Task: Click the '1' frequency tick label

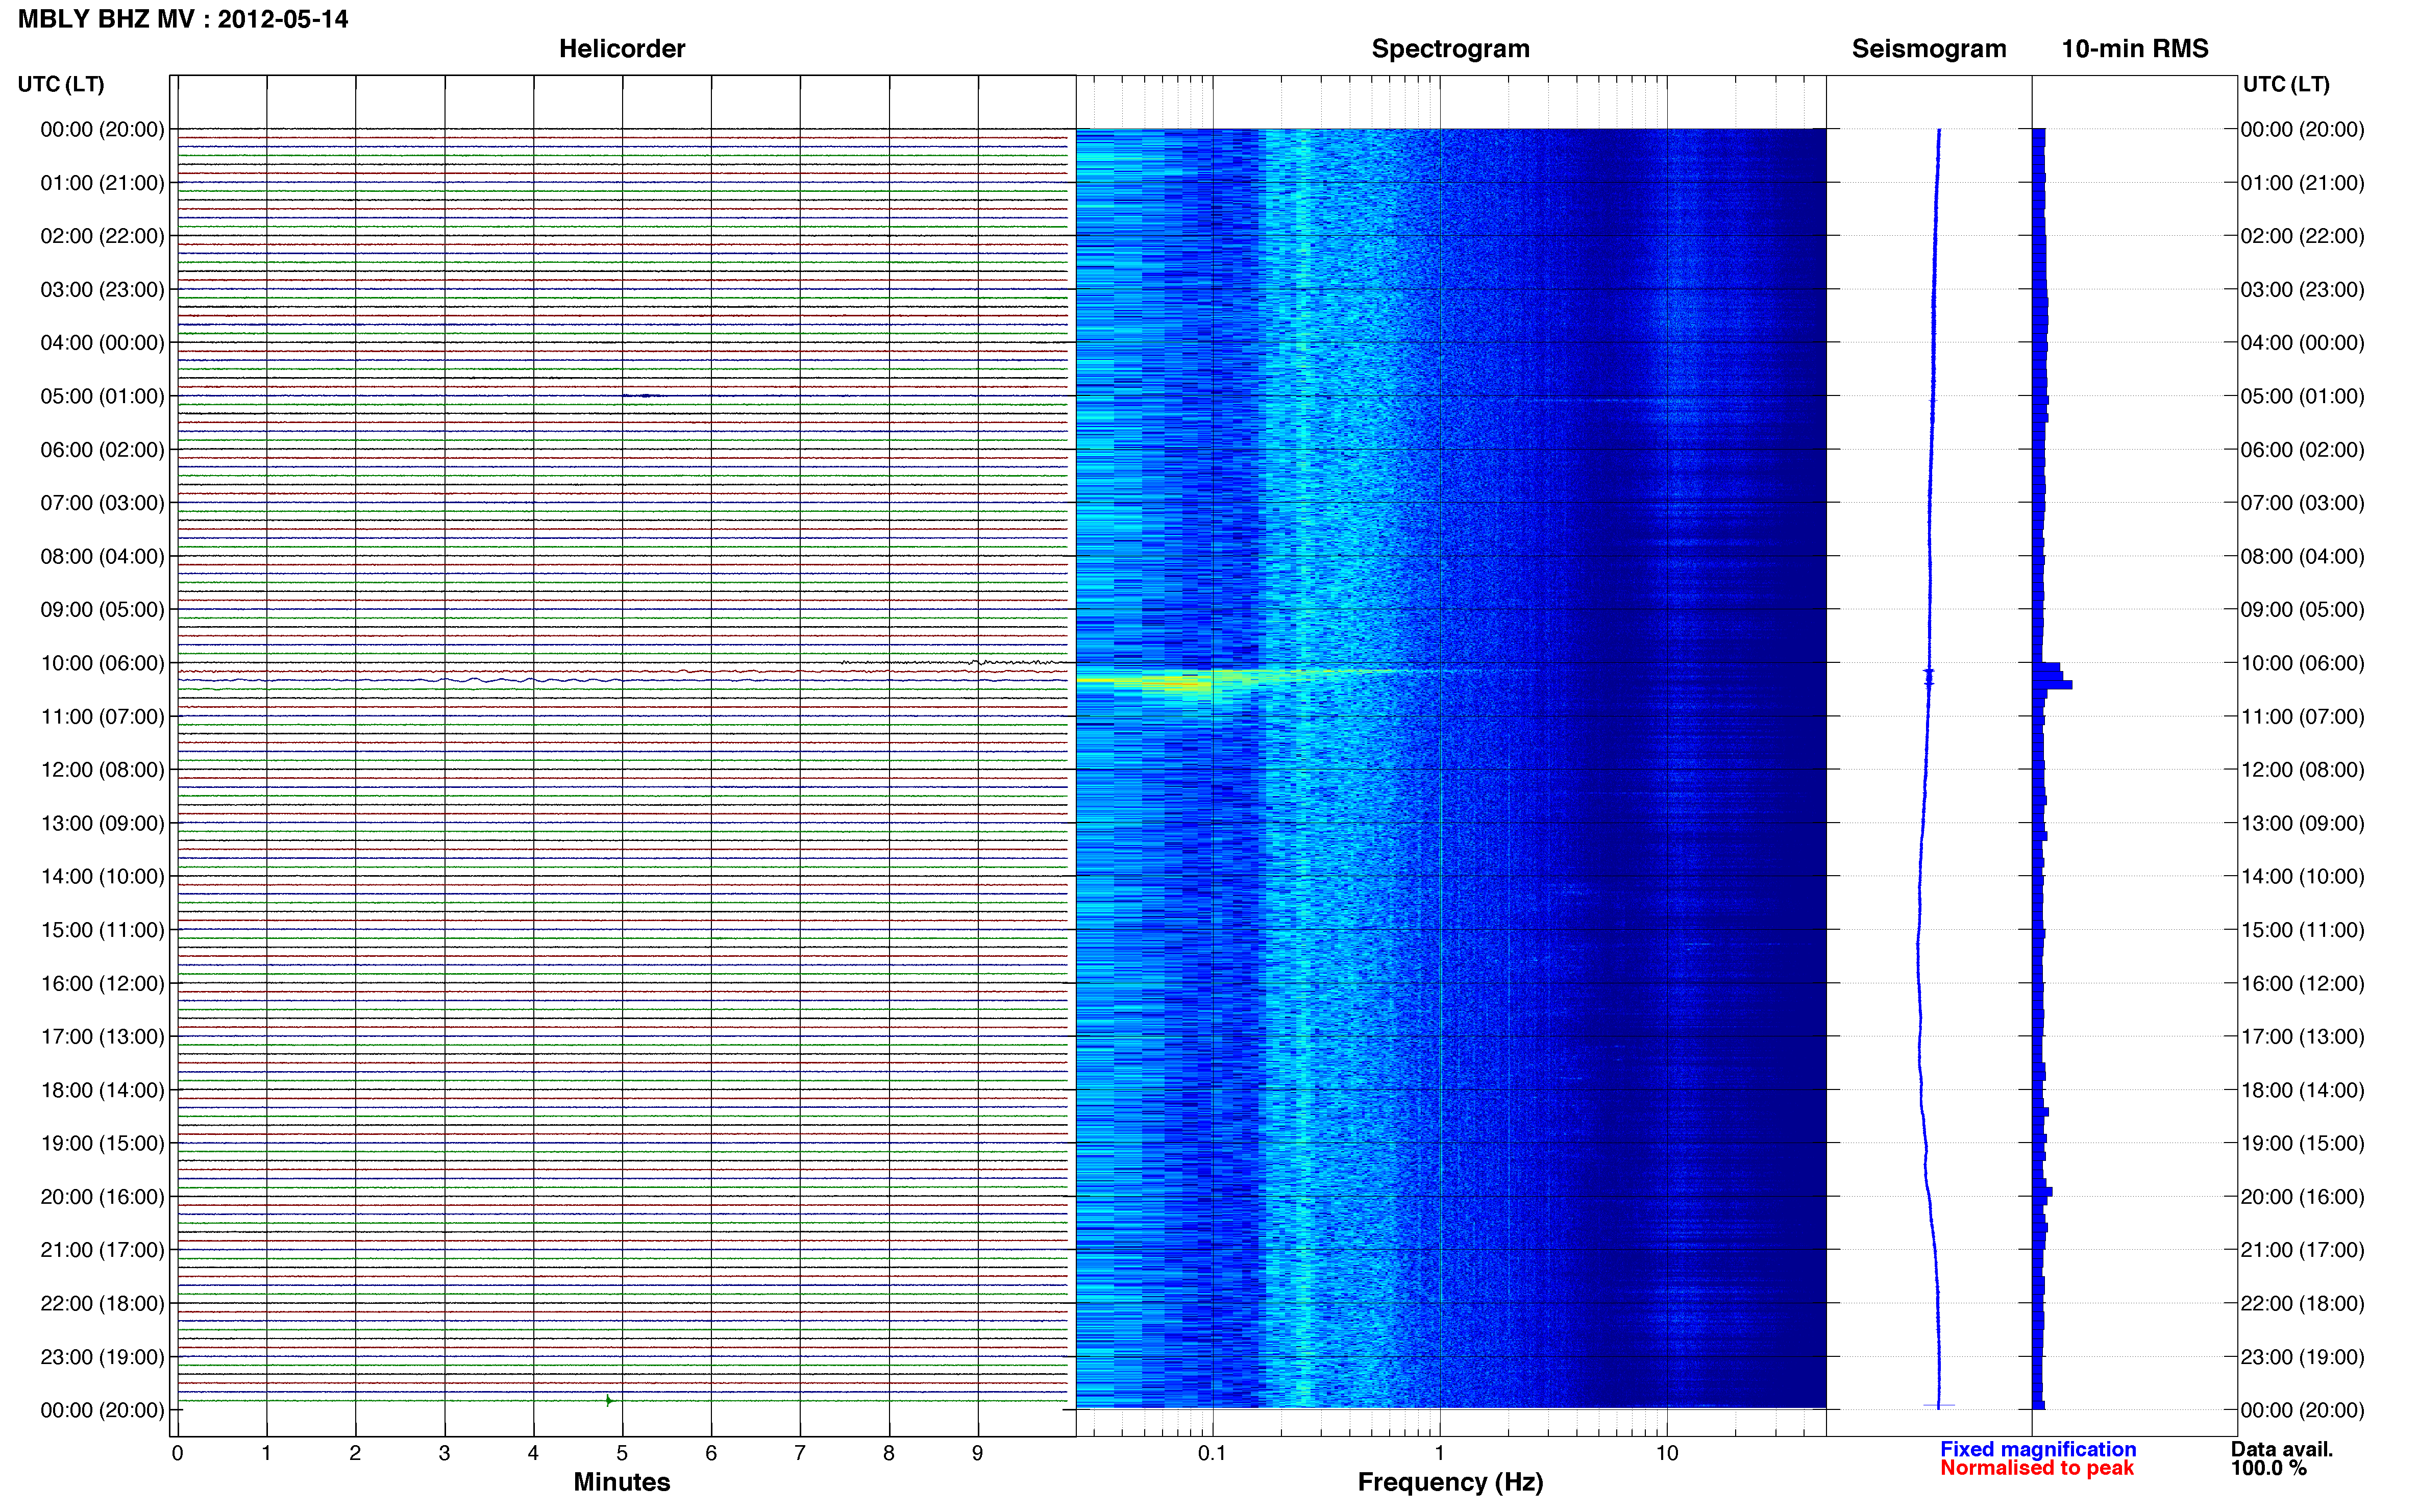Action: [x=1440, y=1453]
